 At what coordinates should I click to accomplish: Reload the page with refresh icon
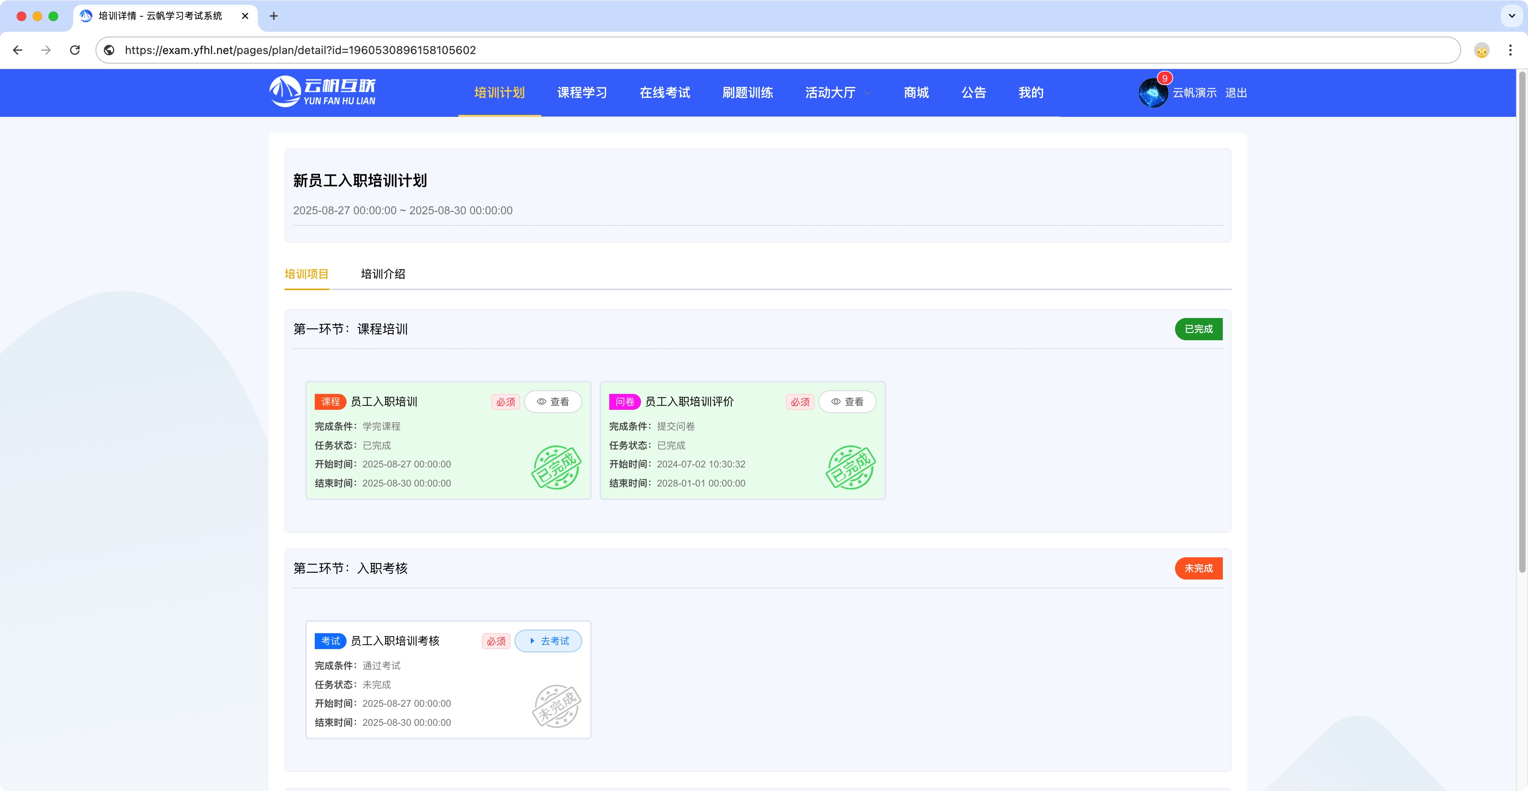75,50
